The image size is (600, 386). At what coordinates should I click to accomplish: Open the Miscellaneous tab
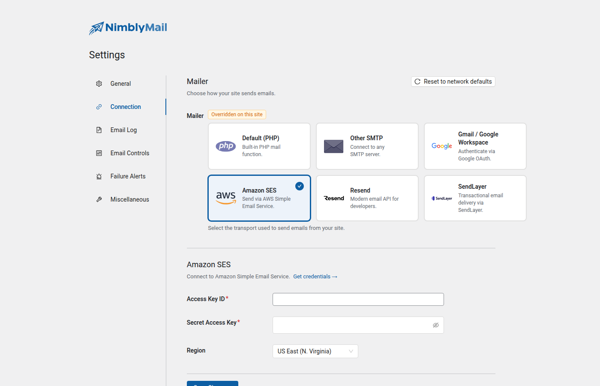pyautogui.click(x=127, y=199)
